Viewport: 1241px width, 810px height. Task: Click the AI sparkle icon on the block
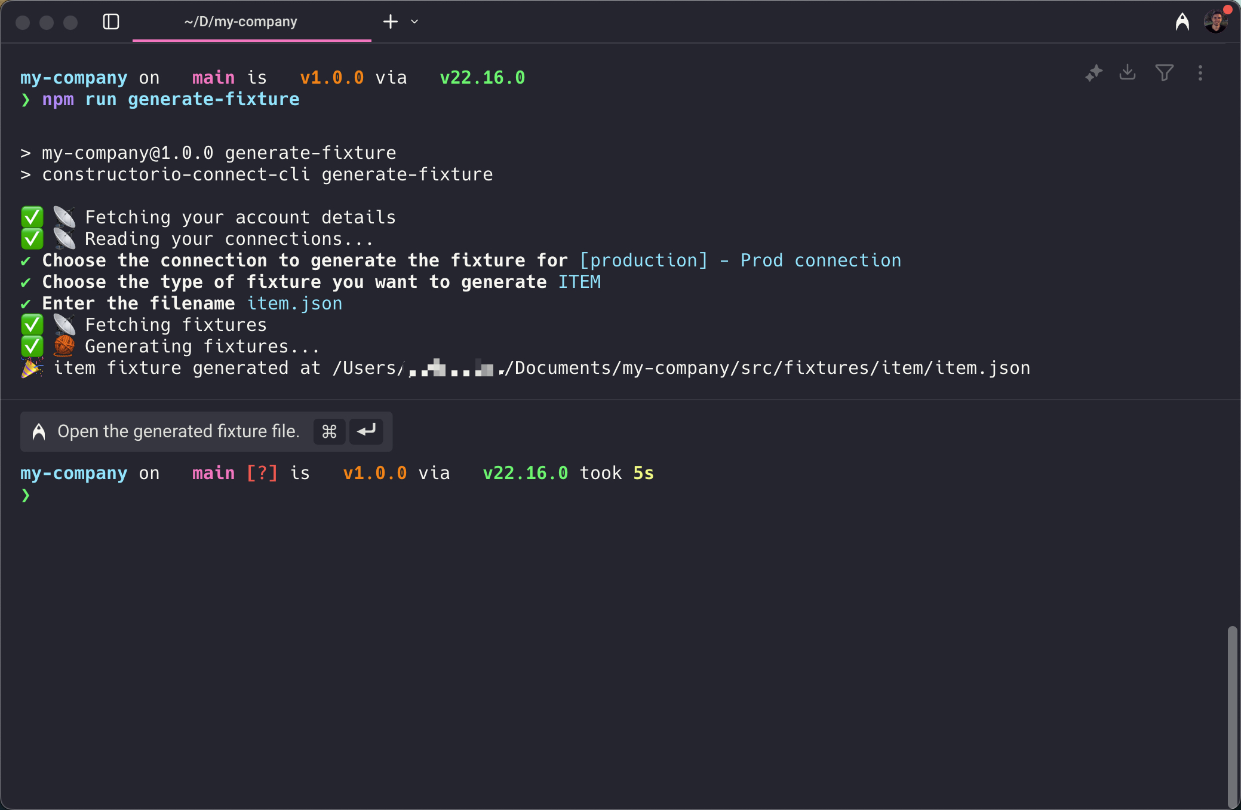coord(1093,73)
